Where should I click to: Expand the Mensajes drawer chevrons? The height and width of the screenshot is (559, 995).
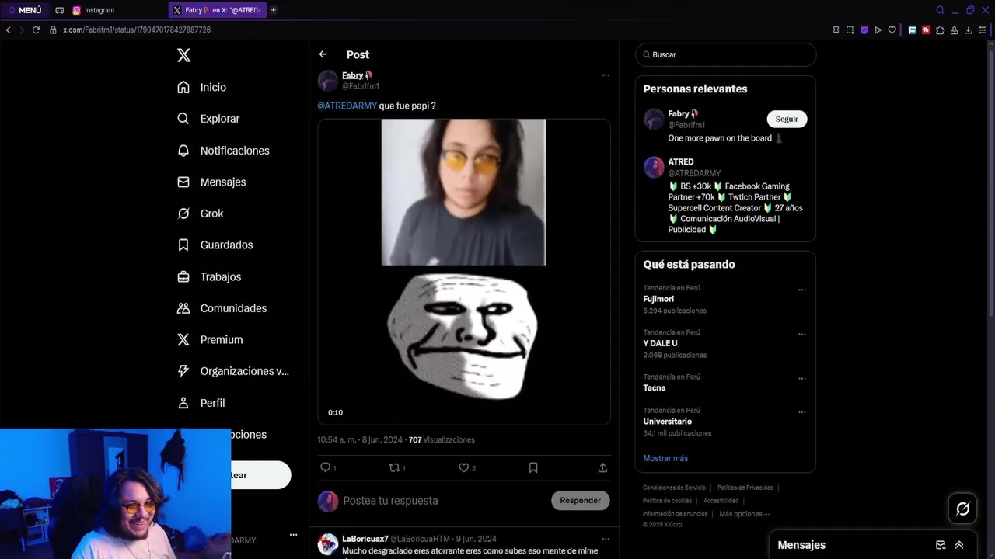(959, 545)
